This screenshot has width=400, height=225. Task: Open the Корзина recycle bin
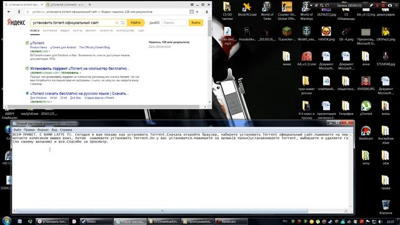click(x=386, y=207)
